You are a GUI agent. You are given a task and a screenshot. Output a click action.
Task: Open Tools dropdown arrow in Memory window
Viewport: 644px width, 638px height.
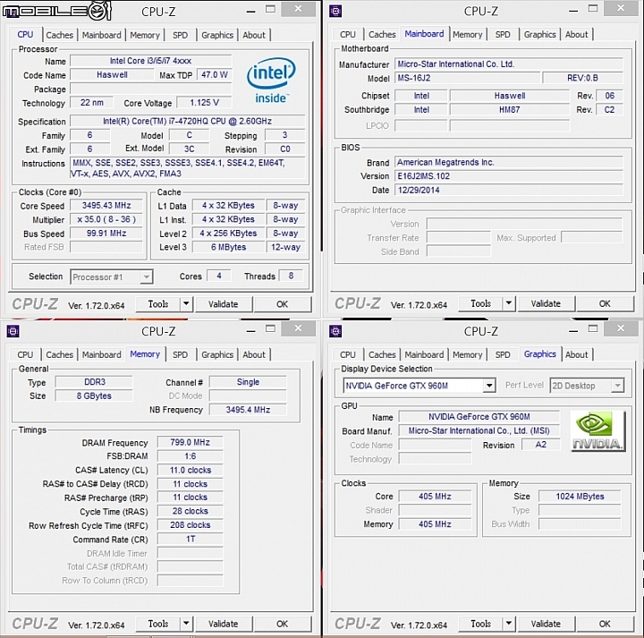click(186, 623)
